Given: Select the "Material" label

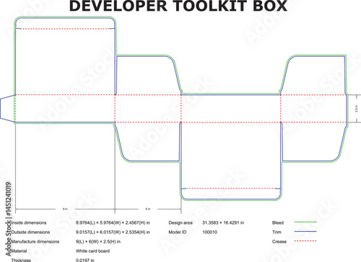Looking at the screenshot, I should click(x=19, y=251).
